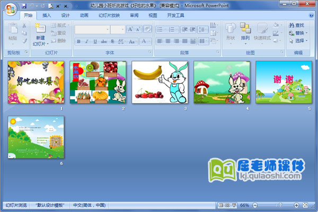
Task: Toggle italic formatting
Action: [87, 41]
